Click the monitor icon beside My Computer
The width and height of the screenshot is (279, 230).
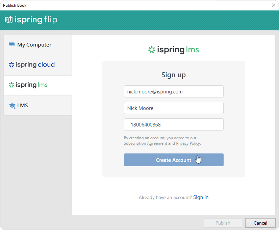tap(12, 45)
